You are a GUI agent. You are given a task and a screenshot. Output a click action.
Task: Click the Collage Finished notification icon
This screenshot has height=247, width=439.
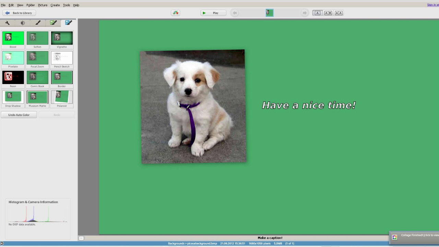[x=394, y=237]
